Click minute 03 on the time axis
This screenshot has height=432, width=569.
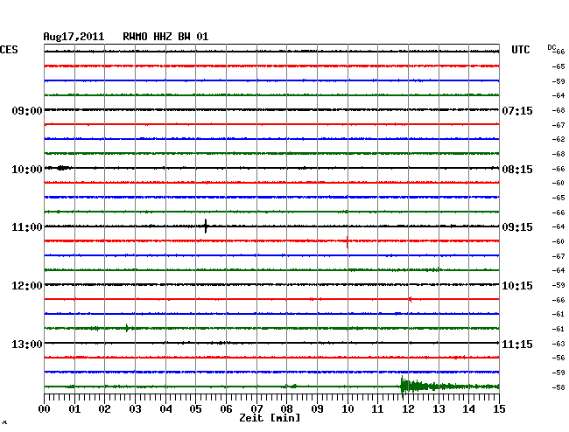point(135,408)
